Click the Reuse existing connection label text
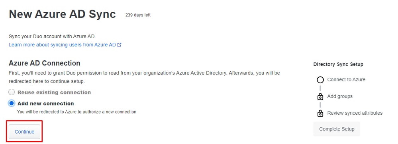 click(x=54, y=92)
